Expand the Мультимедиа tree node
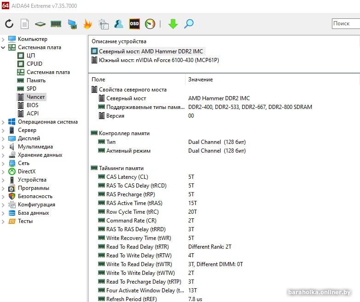The image size is (360, 302). point(3,147)
